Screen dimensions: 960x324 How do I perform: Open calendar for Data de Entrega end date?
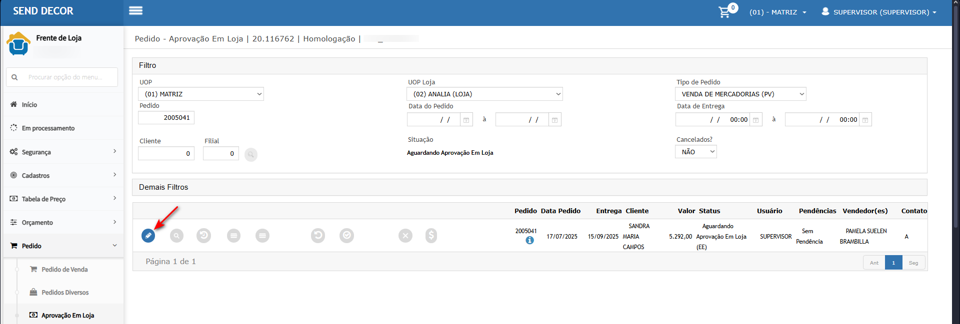click(x=865, y=120)
